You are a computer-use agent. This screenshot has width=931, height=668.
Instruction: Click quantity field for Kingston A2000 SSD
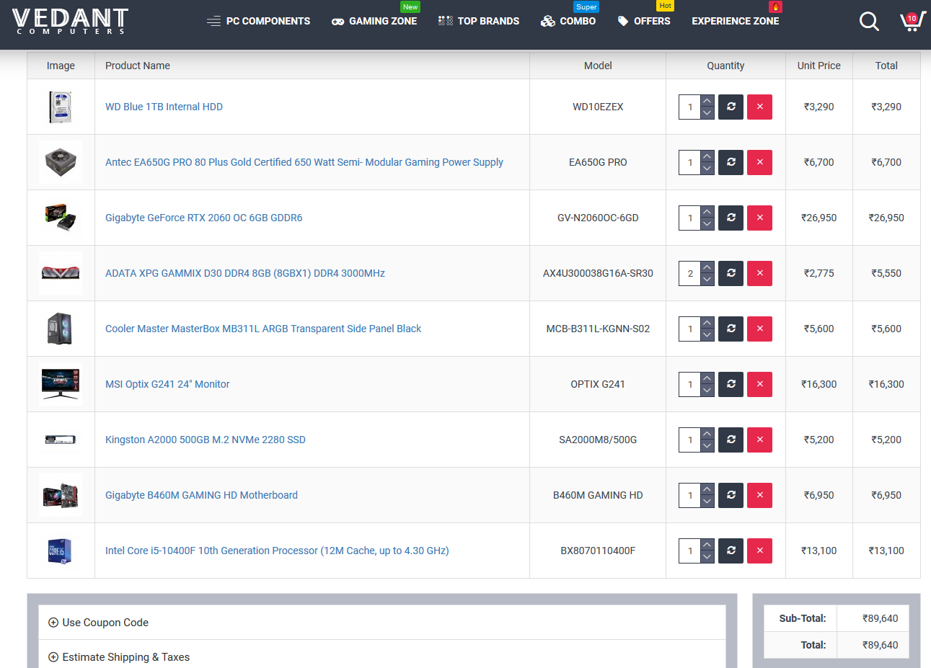click(x=690, y=440)
